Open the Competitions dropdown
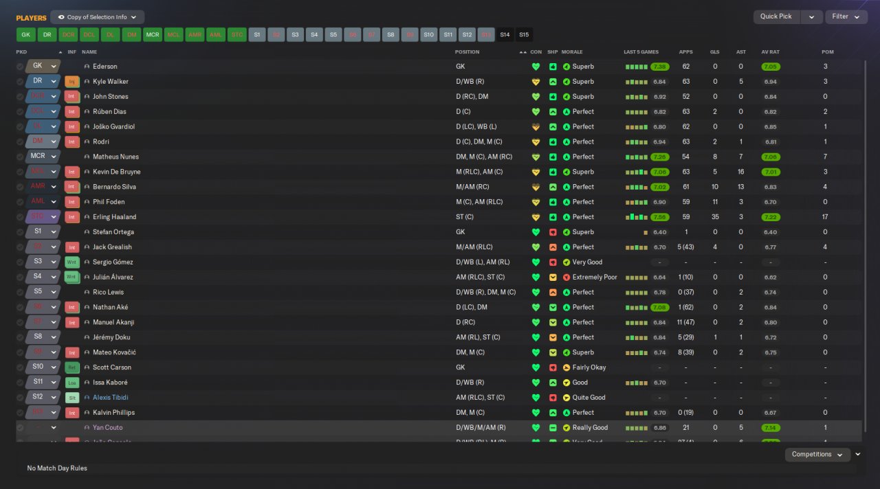The image size is (880, 489). 817,455
